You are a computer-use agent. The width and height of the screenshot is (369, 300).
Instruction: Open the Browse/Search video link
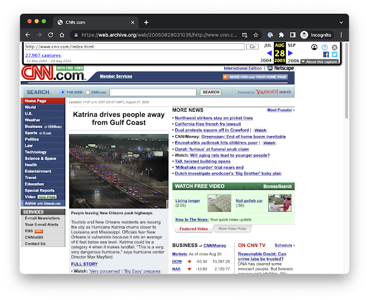point(277,186)
